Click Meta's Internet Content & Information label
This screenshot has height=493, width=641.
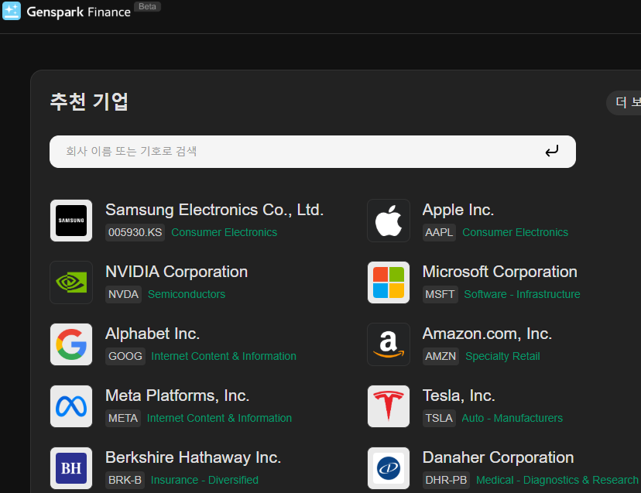pos(219,418)
